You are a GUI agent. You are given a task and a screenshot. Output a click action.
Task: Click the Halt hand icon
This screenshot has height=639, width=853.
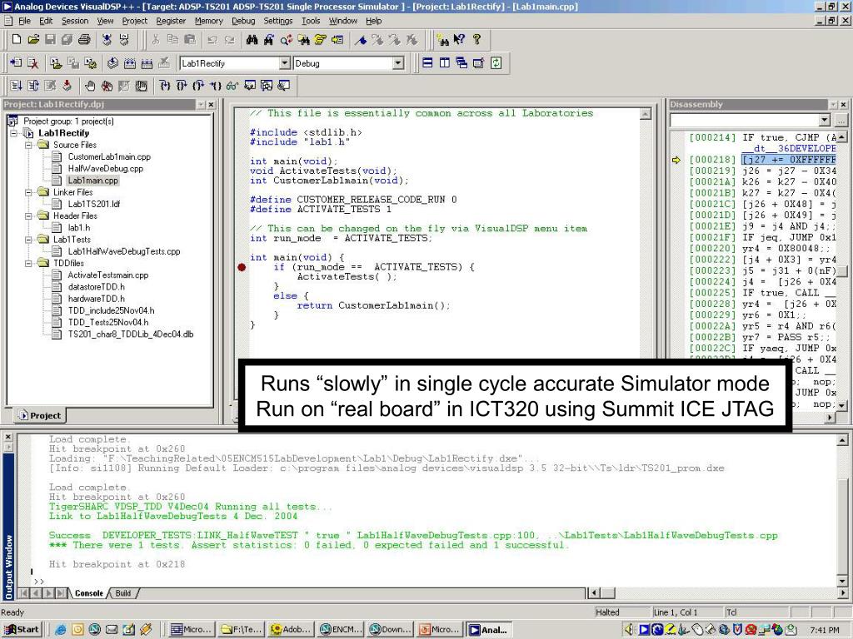(x=90, y=86)
